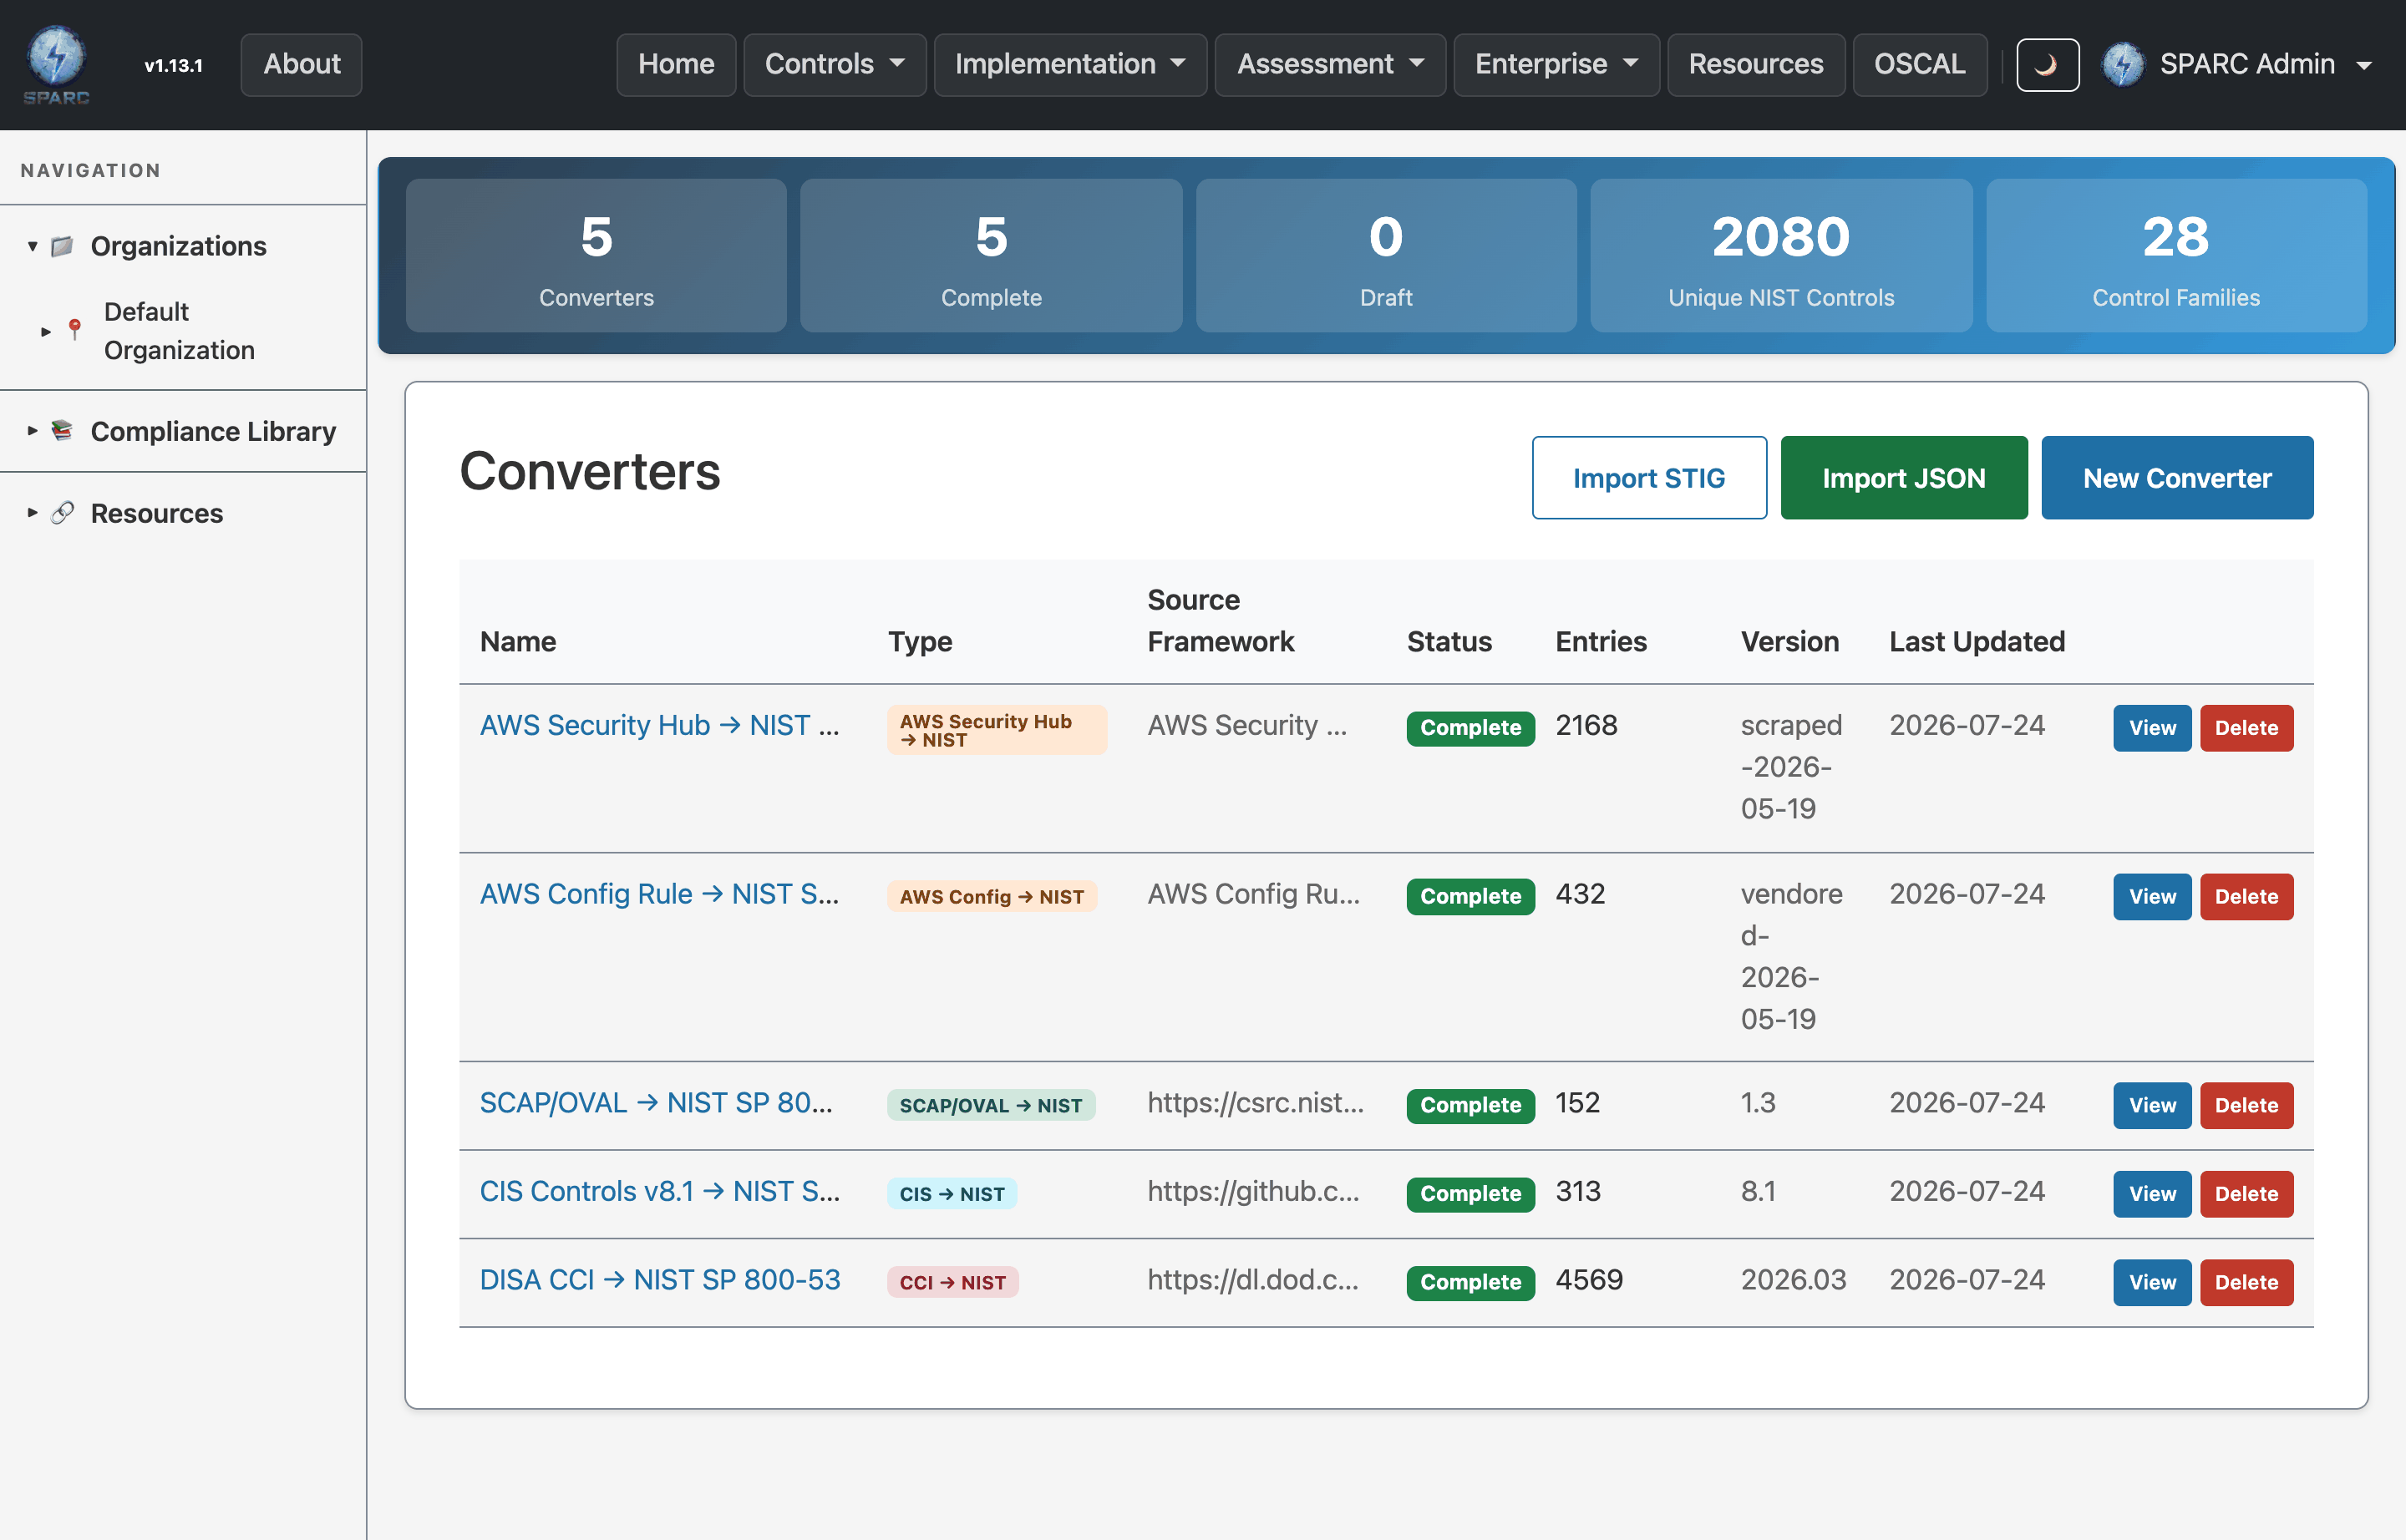Click the SPARC Admin avatar icon
The image size is (2406, 1540).
pos(2123,64)
